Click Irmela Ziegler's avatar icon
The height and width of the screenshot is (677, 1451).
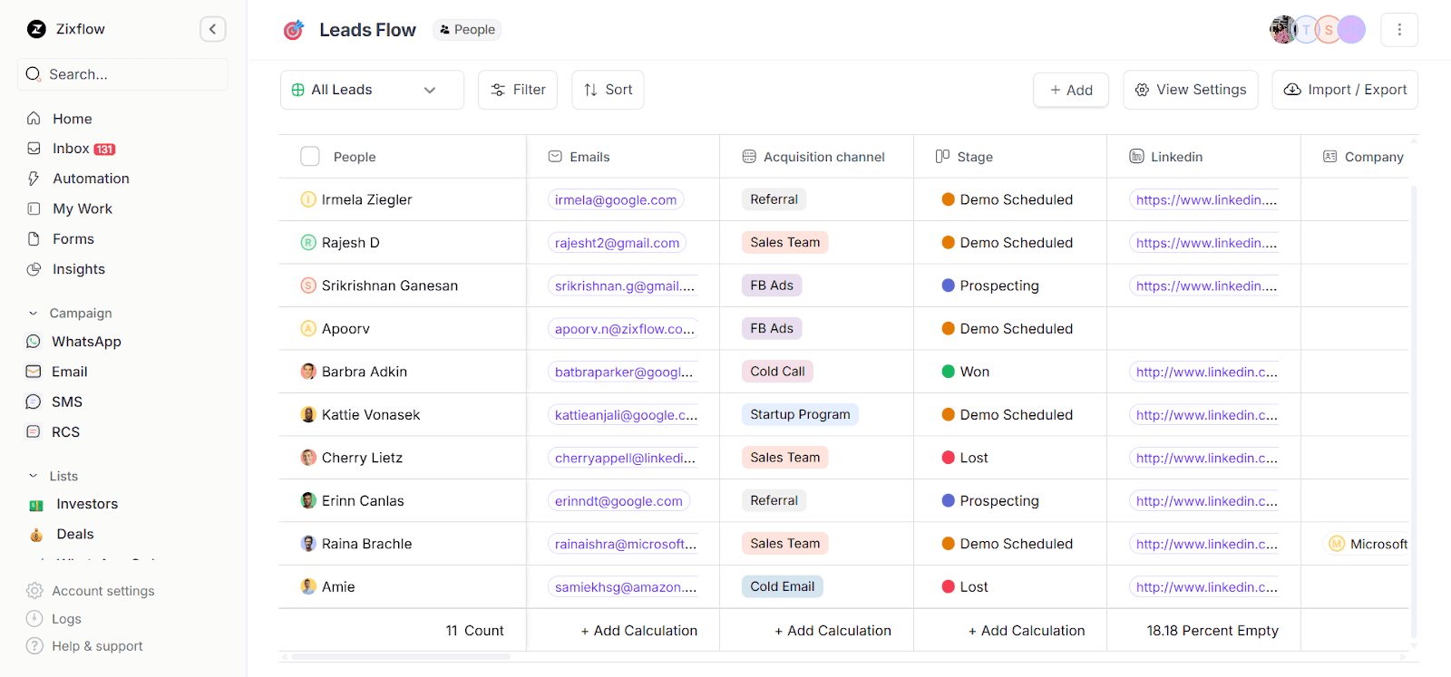click(x=308, y=199)
